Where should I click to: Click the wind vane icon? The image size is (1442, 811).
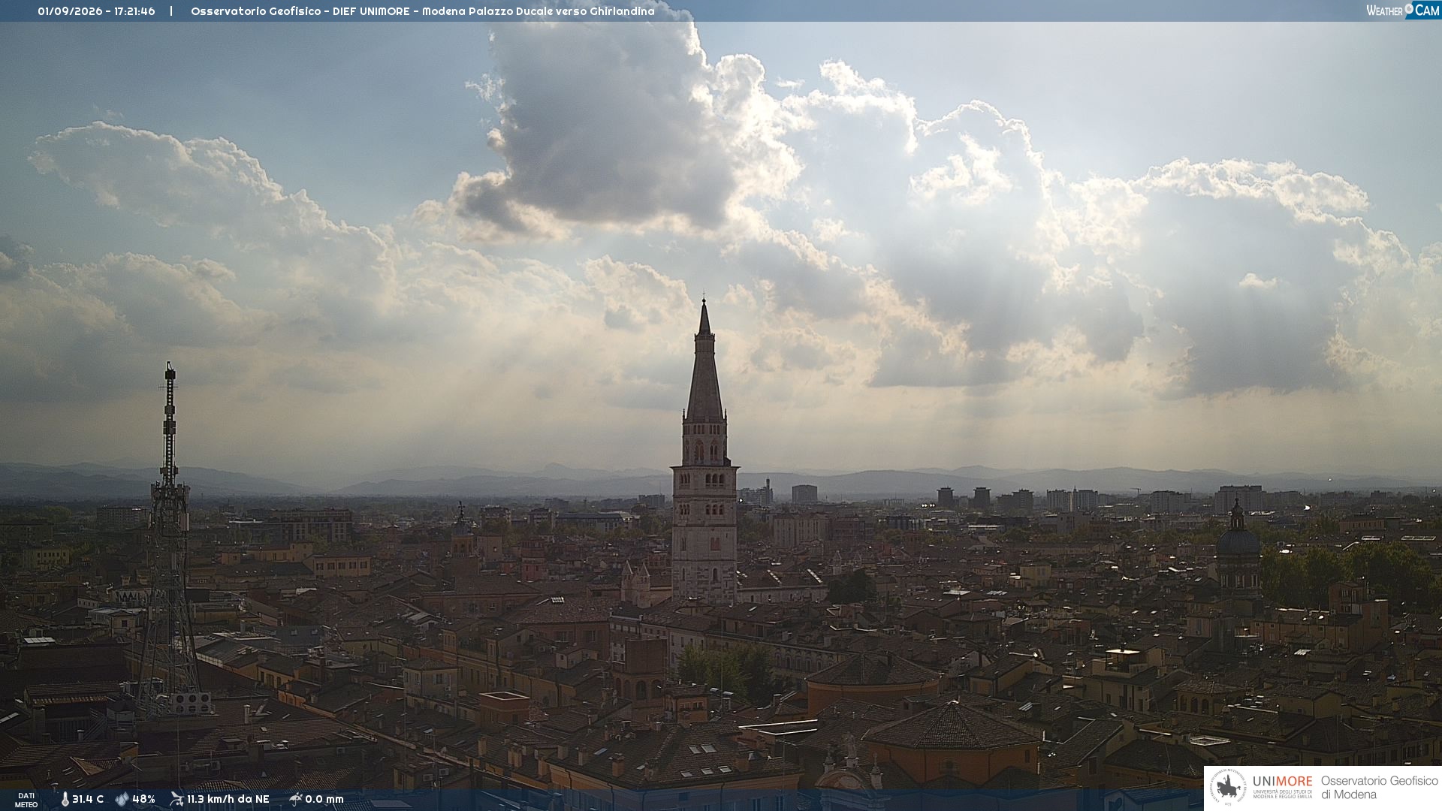point(176,799)
